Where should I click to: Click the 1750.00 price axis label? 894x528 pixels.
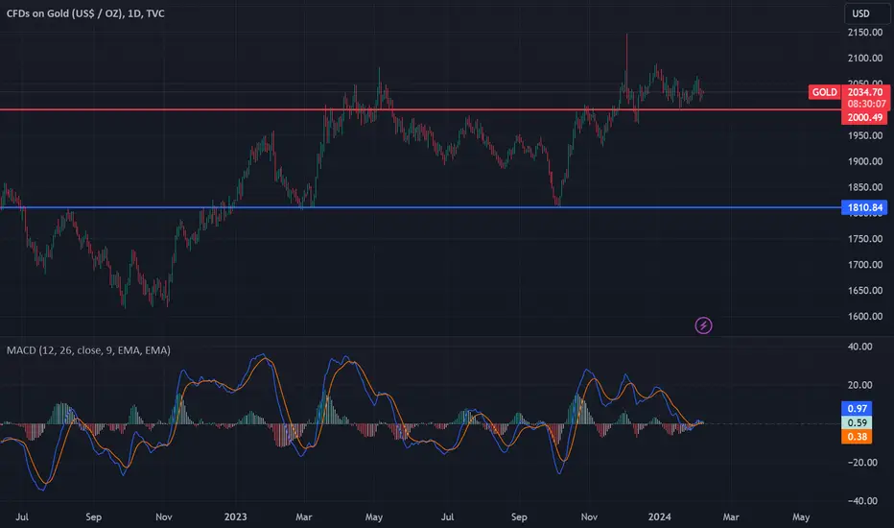coord(865,239)
